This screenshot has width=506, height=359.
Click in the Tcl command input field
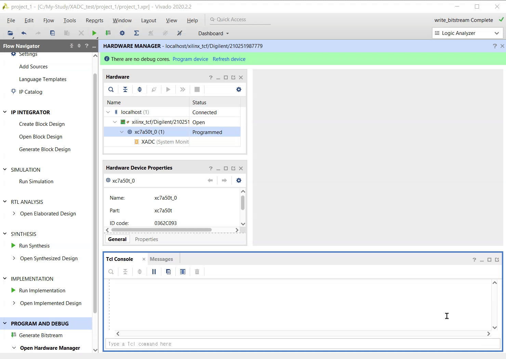[303, 344]
